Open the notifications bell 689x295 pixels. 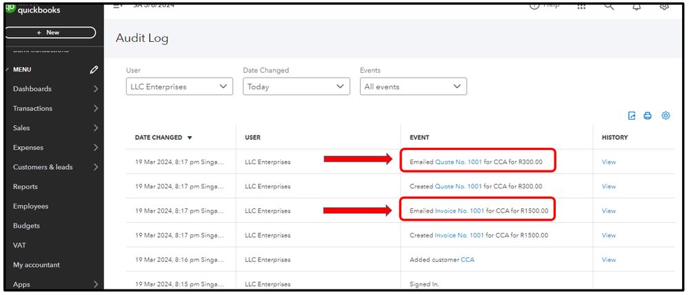coord(637,6)
